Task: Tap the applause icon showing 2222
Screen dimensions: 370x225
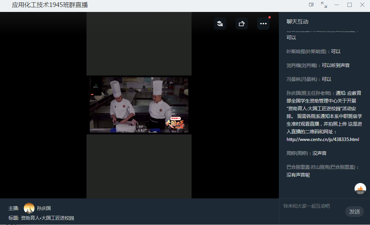Action: tap(360, 188)
